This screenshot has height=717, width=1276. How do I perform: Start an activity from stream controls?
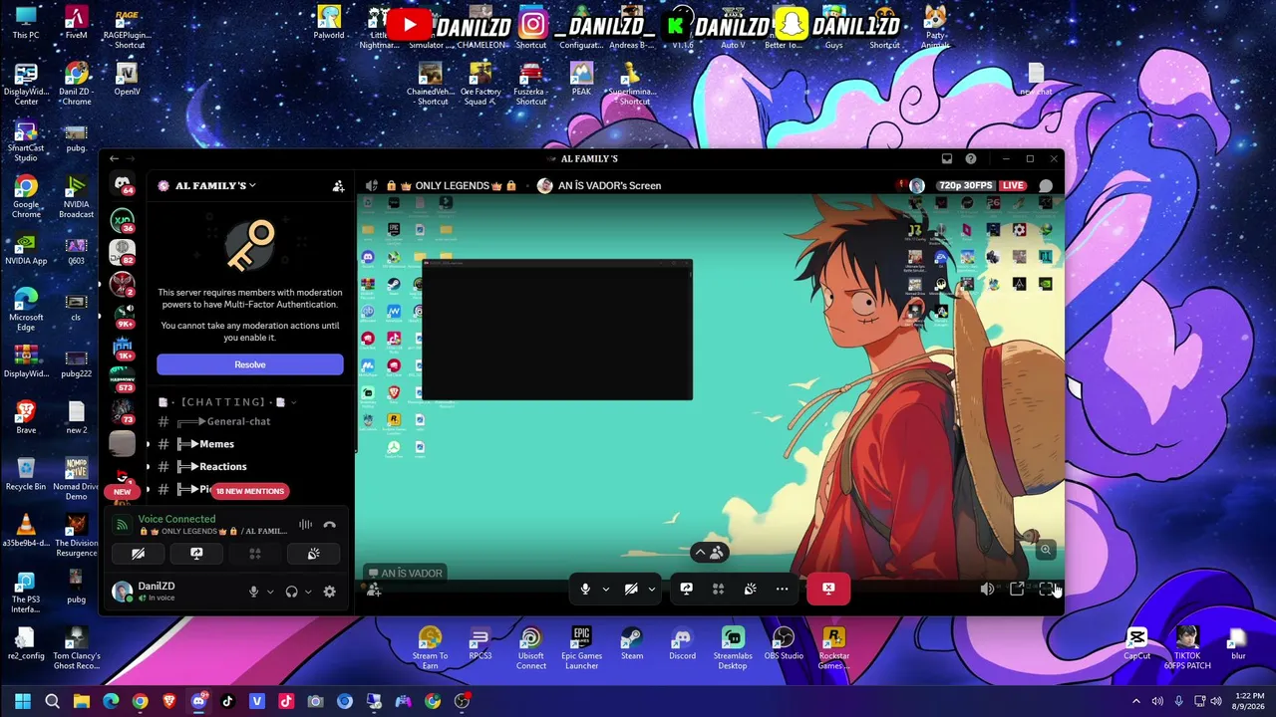click(718, 589)
